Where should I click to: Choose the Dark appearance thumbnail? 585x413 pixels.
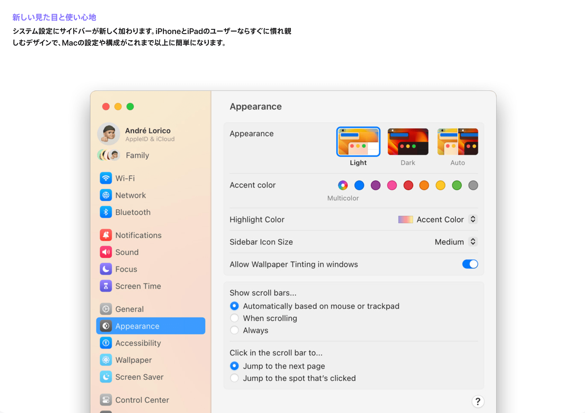(408, 142)
